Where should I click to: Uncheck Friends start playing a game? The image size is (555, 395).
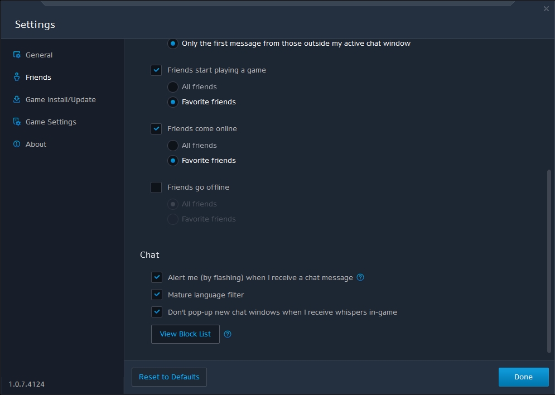tap(156, 70)
